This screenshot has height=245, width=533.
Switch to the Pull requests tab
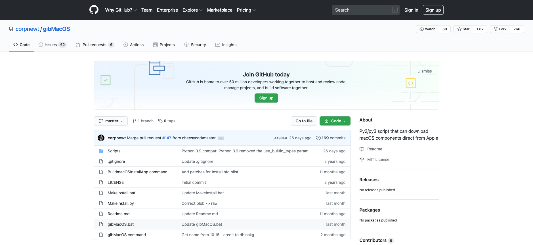point(95,45)
